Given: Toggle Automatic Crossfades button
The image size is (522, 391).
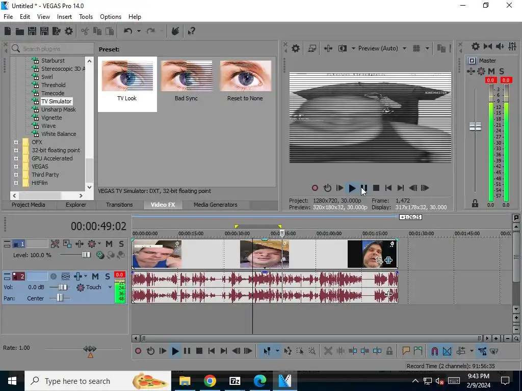Looking at the screenshot, I should point(447,351).
